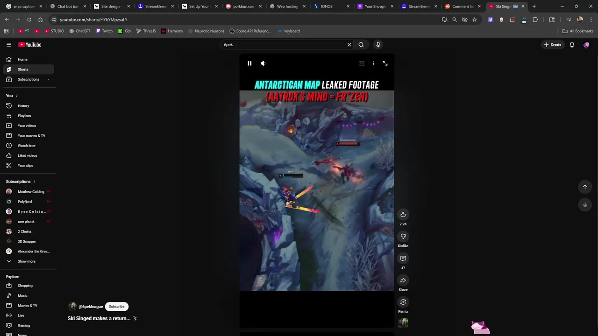Clear the search box with the X
The width and height of the screenshot is (598, 336).
pyautogui.click(x=349, y=45)
